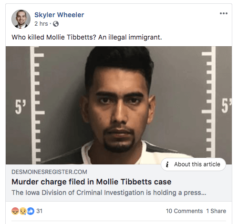
Task: Open the mugshot article preview image
Action: (119, 105)
